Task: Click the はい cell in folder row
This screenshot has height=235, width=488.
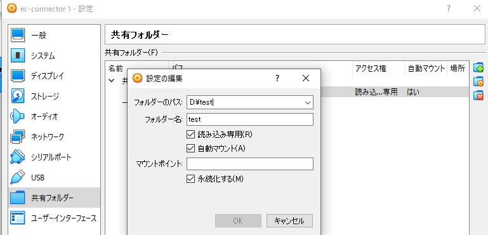Action: point(413,92)
